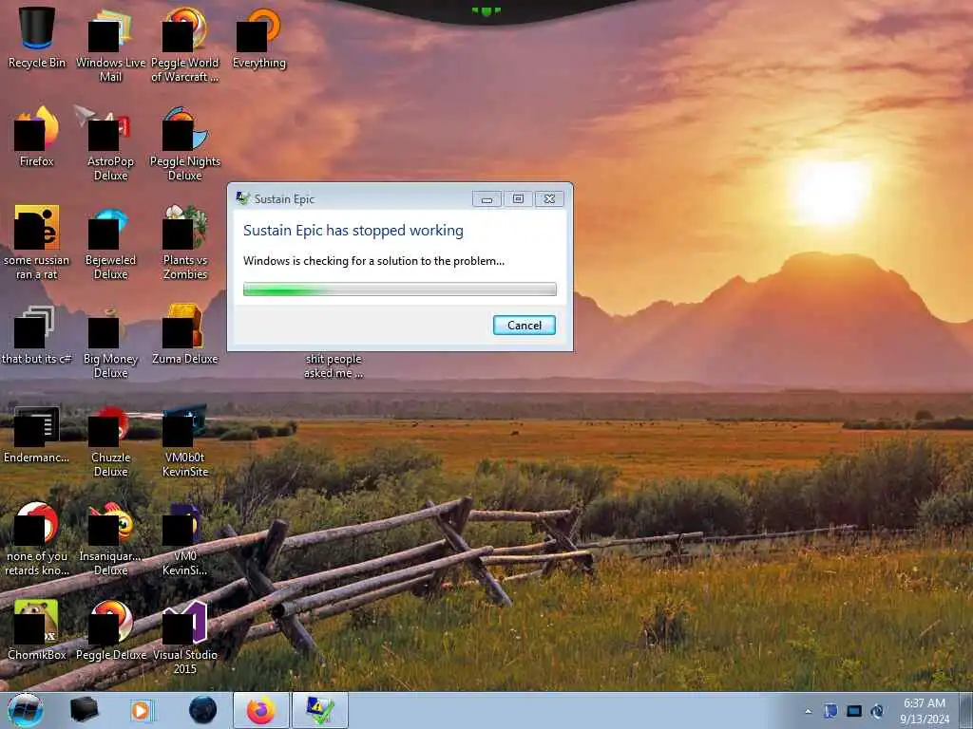The height and width of the screenshot is (729, 973).
Task: Open Peggle World of Warcraft shortcut
Action: coord(185,45)
